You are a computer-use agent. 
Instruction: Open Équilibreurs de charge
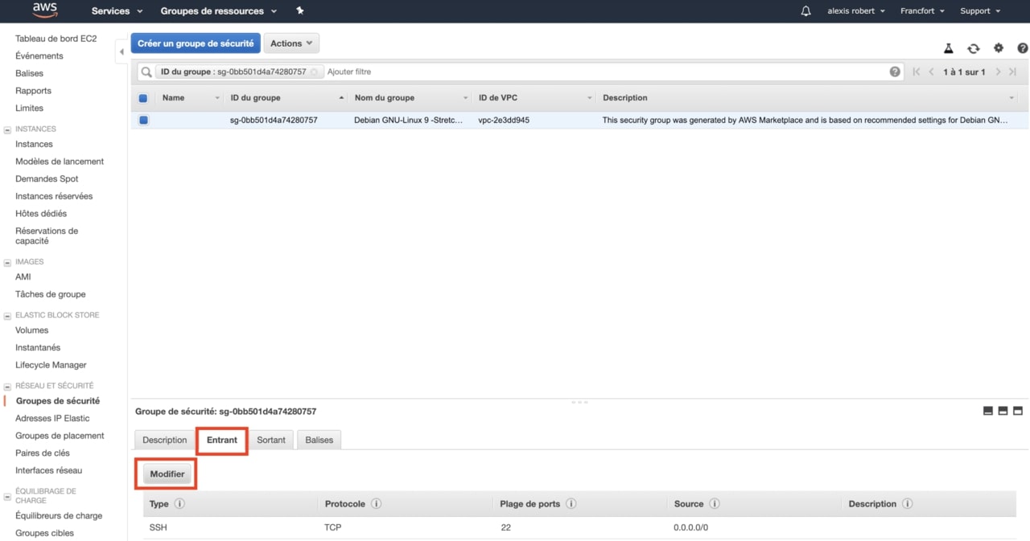click(59, 516)
